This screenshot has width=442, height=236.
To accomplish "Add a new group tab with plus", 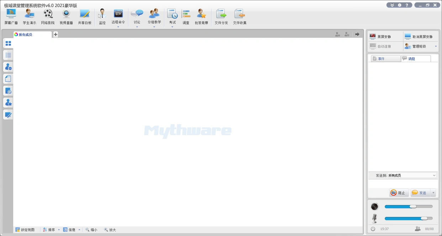I will 56,34.
